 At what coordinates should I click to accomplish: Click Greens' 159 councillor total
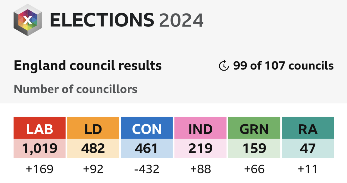[254, 148]
